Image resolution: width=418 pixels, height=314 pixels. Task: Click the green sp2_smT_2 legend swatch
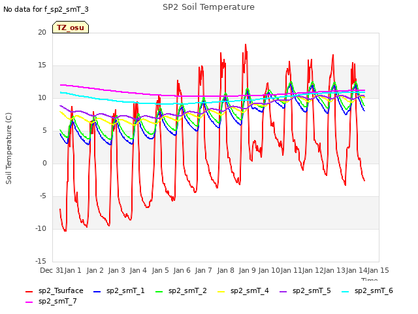click(159, 292)
